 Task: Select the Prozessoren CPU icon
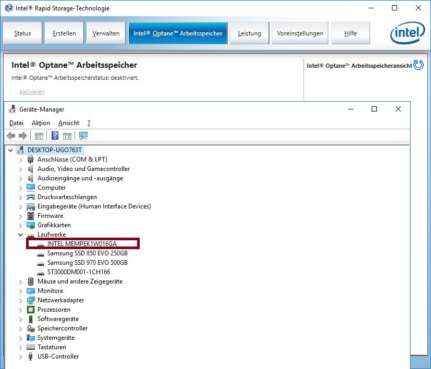click(31, 310)
